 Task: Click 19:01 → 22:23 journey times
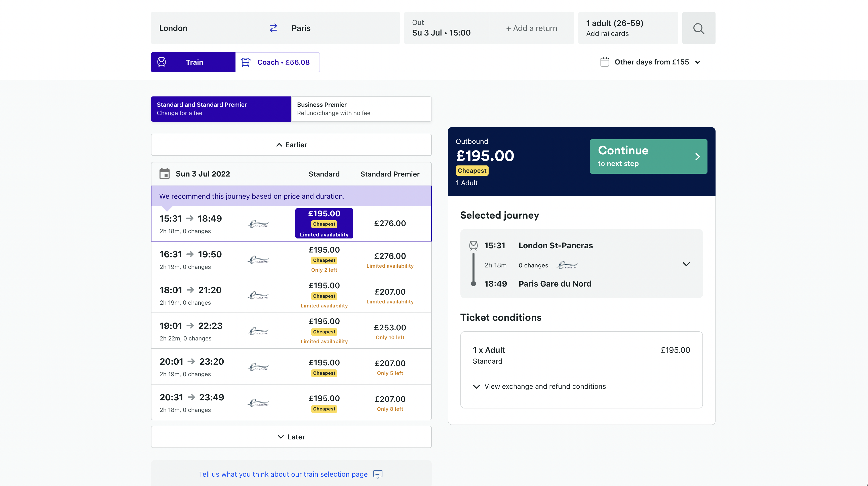pos(191,326)
